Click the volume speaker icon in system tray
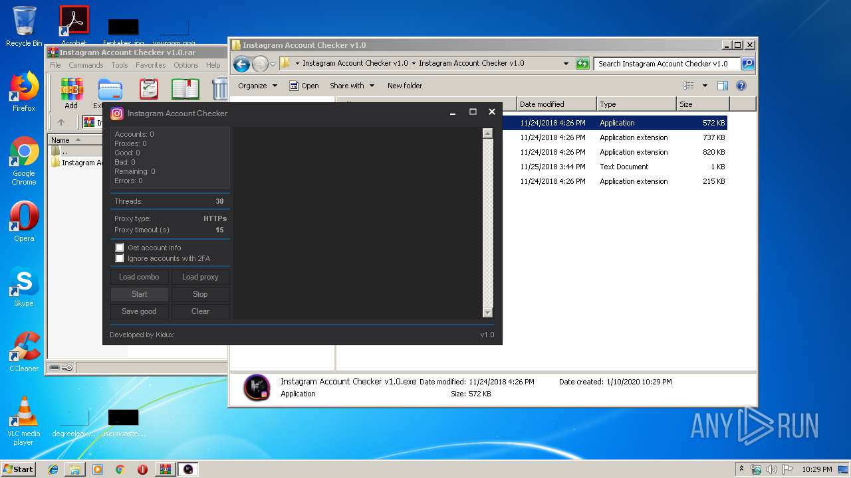This screenshot has width=851, height=478. tap(772, 469)
